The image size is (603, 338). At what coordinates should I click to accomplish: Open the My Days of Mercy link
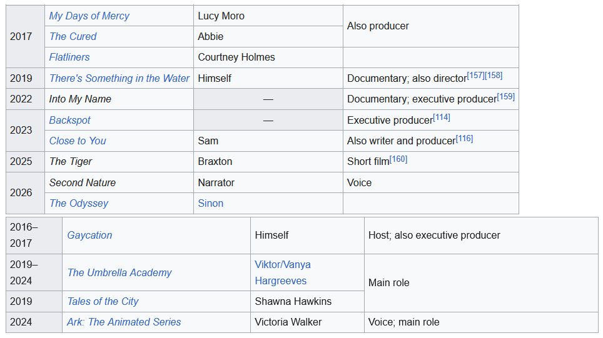pyautogui.click(x=89, y=16)
